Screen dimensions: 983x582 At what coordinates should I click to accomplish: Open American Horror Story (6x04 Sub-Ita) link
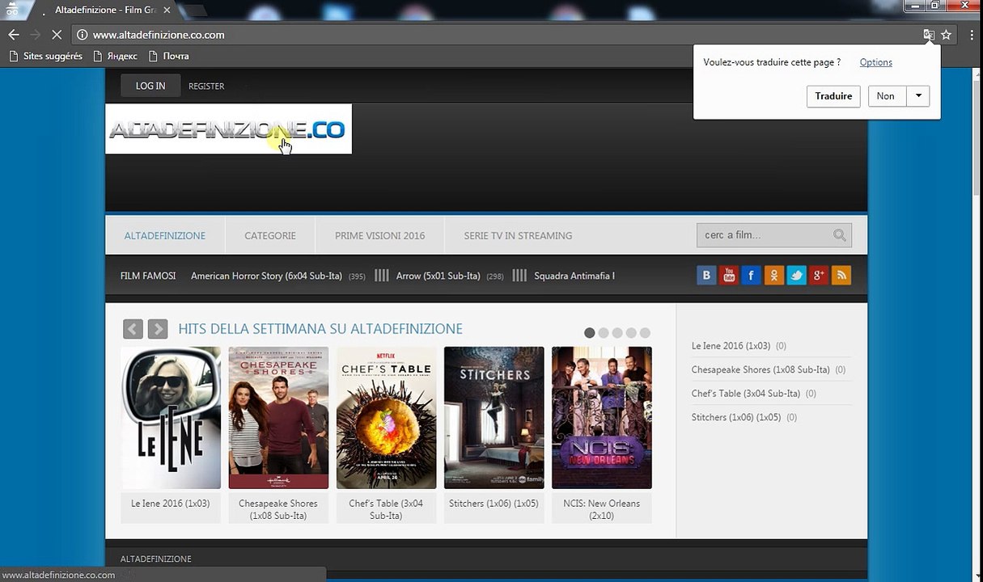coord(266,276)
